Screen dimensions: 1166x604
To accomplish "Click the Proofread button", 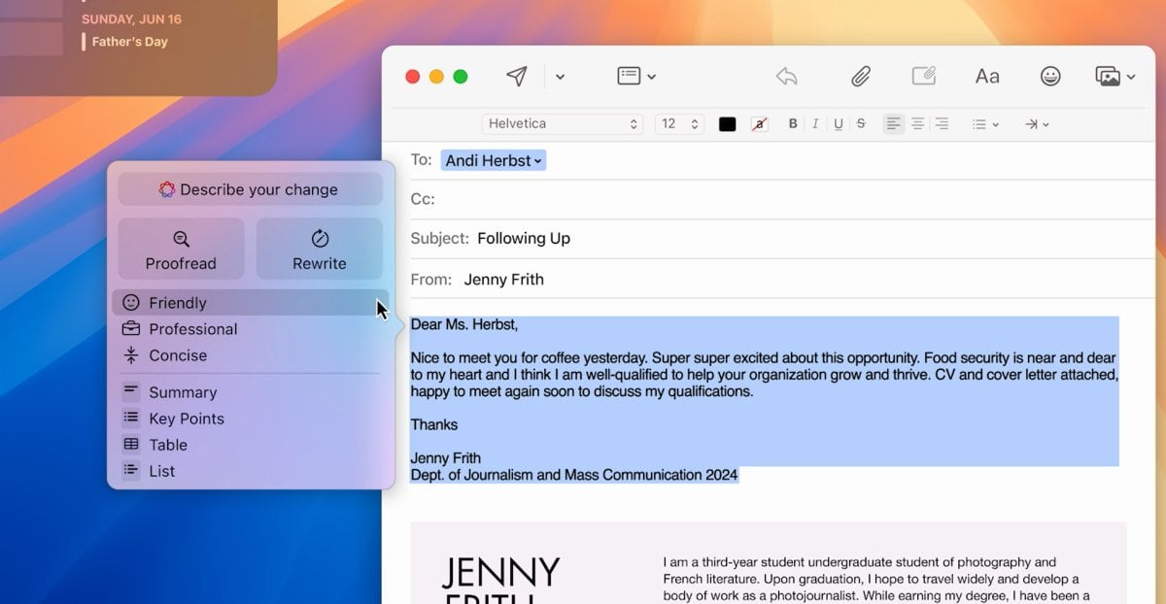I will tap(181, 249).
